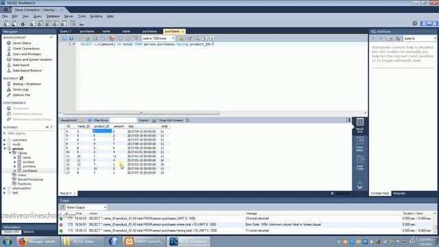
Task: Open Server Logs
Action: (x=21, y=89)
